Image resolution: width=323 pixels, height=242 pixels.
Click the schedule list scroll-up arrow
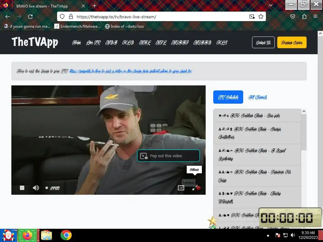click(304, 111)
